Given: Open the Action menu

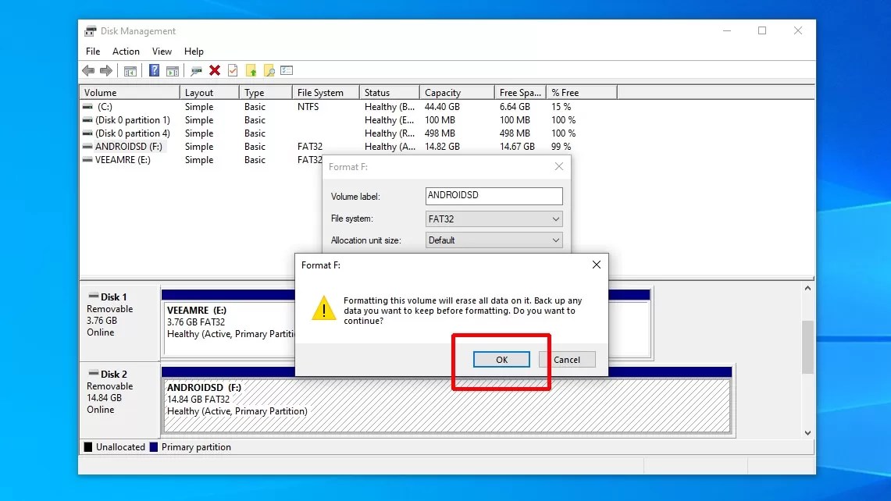Looking at the screenshot, I should click(126, 51).
